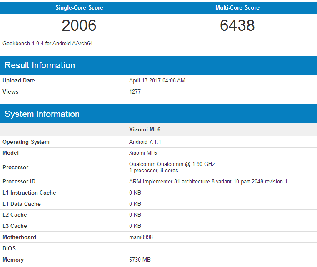Select the single-core score value 2006

[79, 25]
